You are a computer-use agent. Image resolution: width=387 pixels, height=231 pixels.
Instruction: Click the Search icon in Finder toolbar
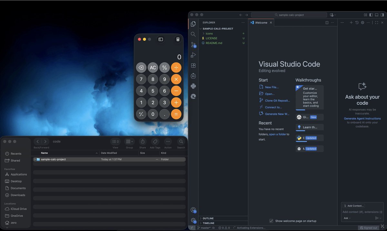coord(181,141)
